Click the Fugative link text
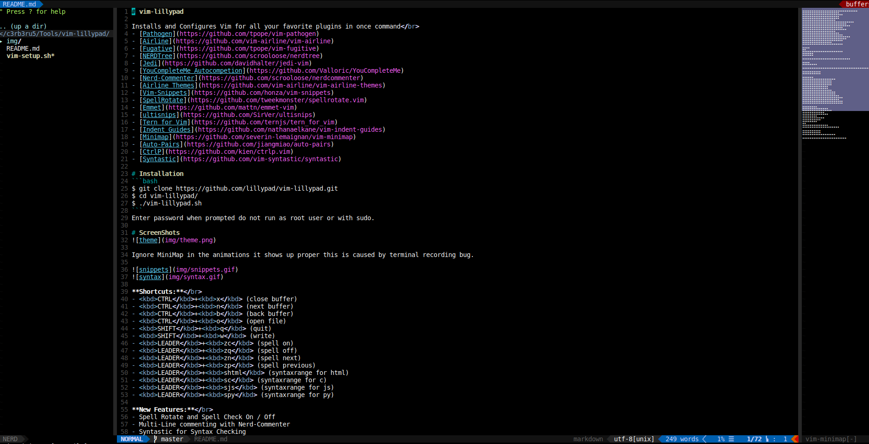Screen dimensions: 869x444 pyautogui.click(x=157, y=48)
